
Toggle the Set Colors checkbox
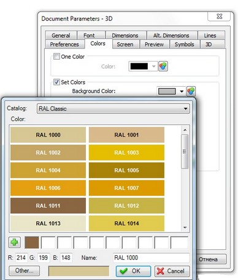56,82
